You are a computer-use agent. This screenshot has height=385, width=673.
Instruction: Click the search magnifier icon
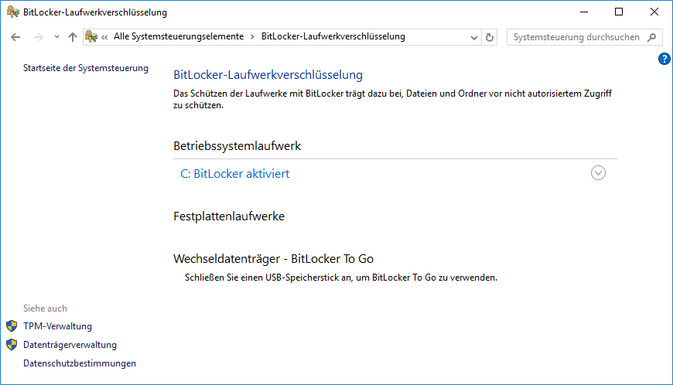click(x=651, y=37)
